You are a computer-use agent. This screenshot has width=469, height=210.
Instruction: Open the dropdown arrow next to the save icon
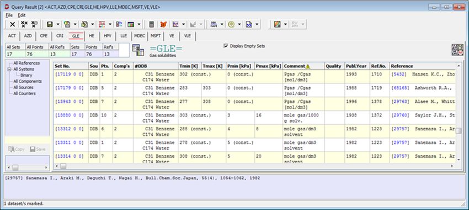(57, 24)
